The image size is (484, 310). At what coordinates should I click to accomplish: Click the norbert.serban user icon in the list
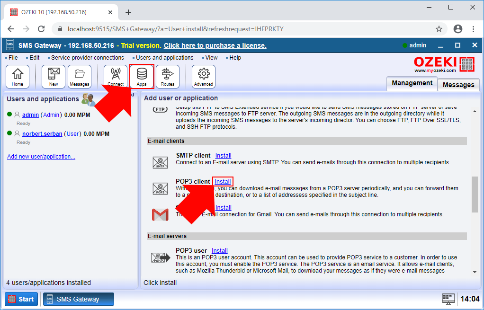click(x=17, y=133)
